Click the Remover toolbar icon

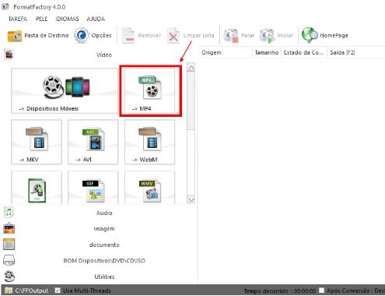(x=128, y=35)
